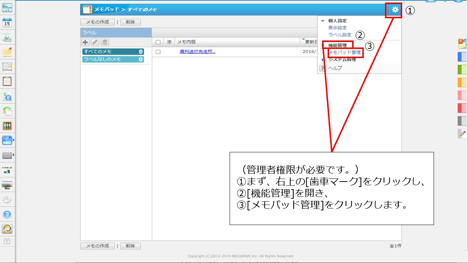
Task: Collapse the 個人設定 section in the settings menu
Action: tap(322, 21)
